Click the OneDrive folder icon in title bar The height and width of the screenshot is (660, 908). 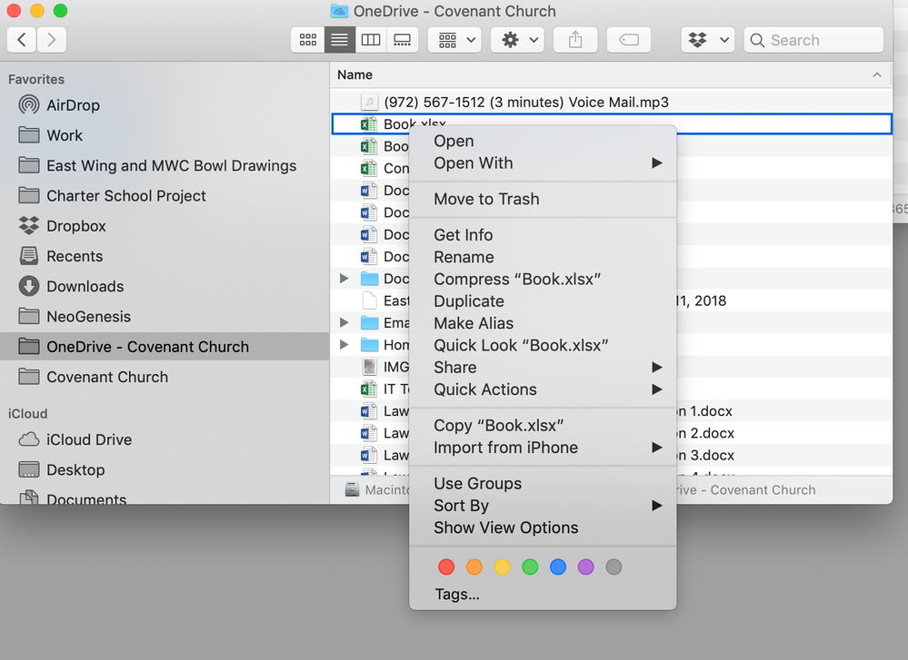339,11
